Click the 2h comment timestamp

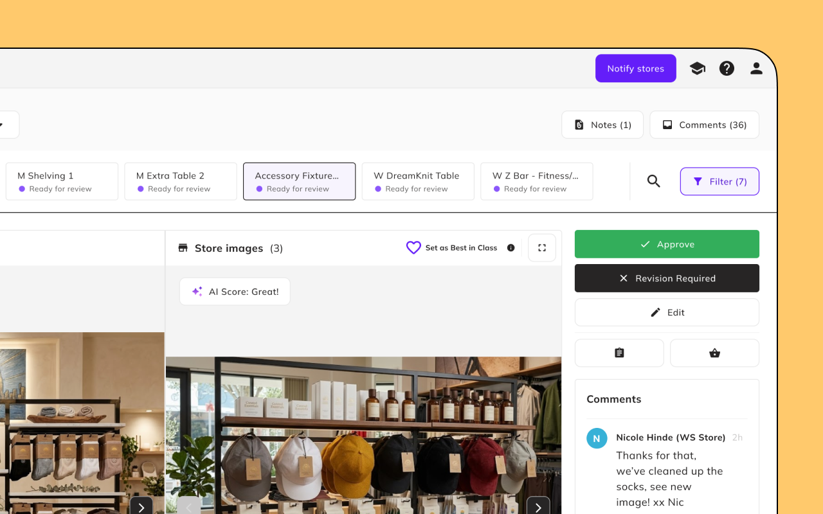pos(737,437)
